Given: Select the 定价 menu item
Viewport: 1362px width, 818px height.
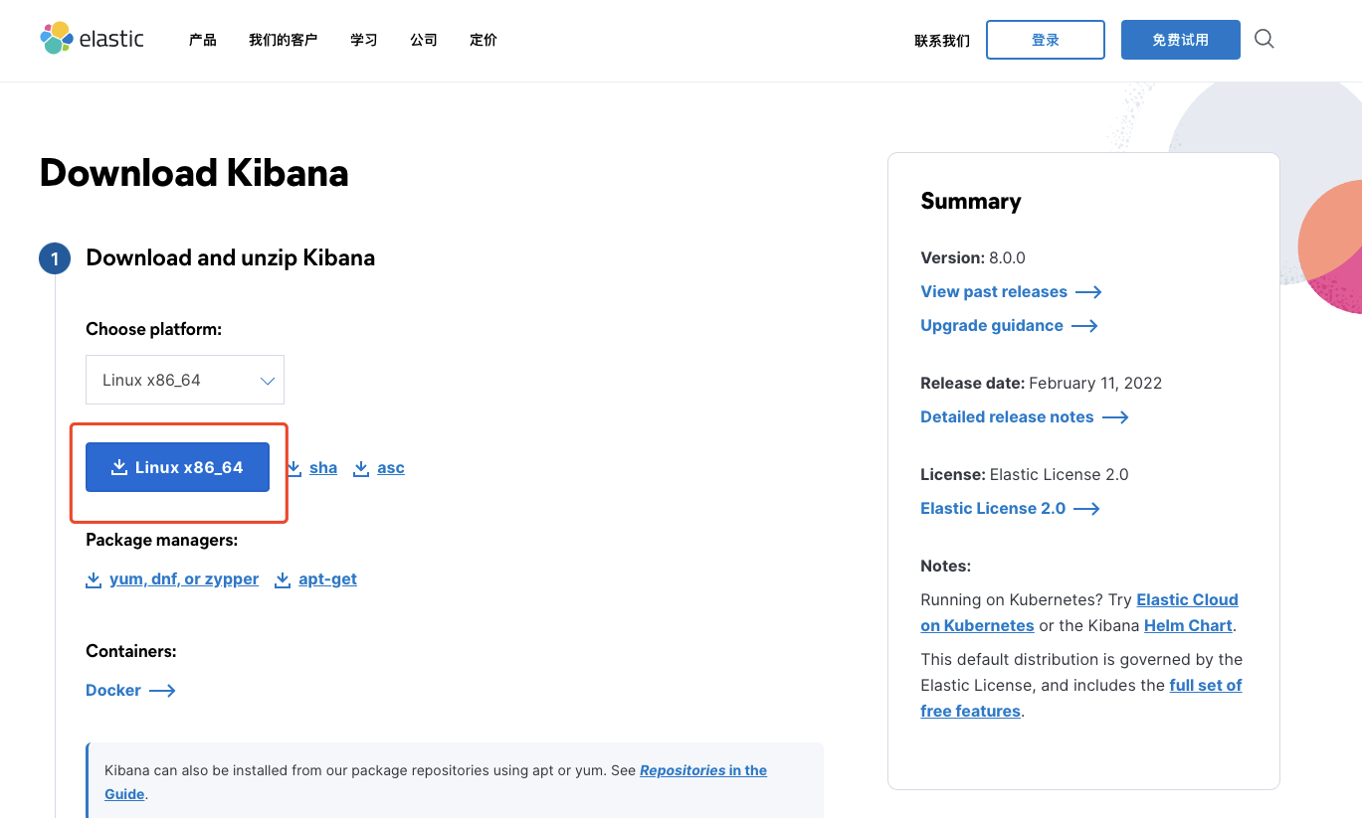Looking at the screenshot, I should (x=484, y=40).
